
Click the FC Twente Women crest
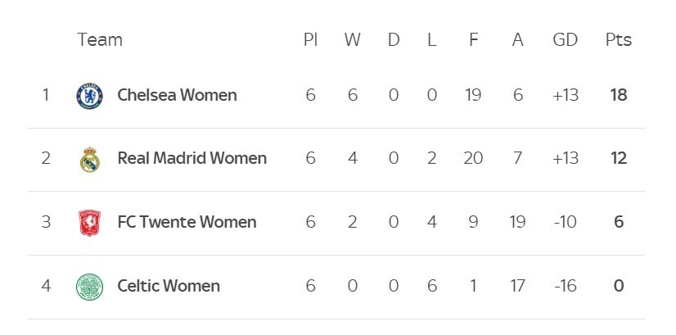[90, 223]
